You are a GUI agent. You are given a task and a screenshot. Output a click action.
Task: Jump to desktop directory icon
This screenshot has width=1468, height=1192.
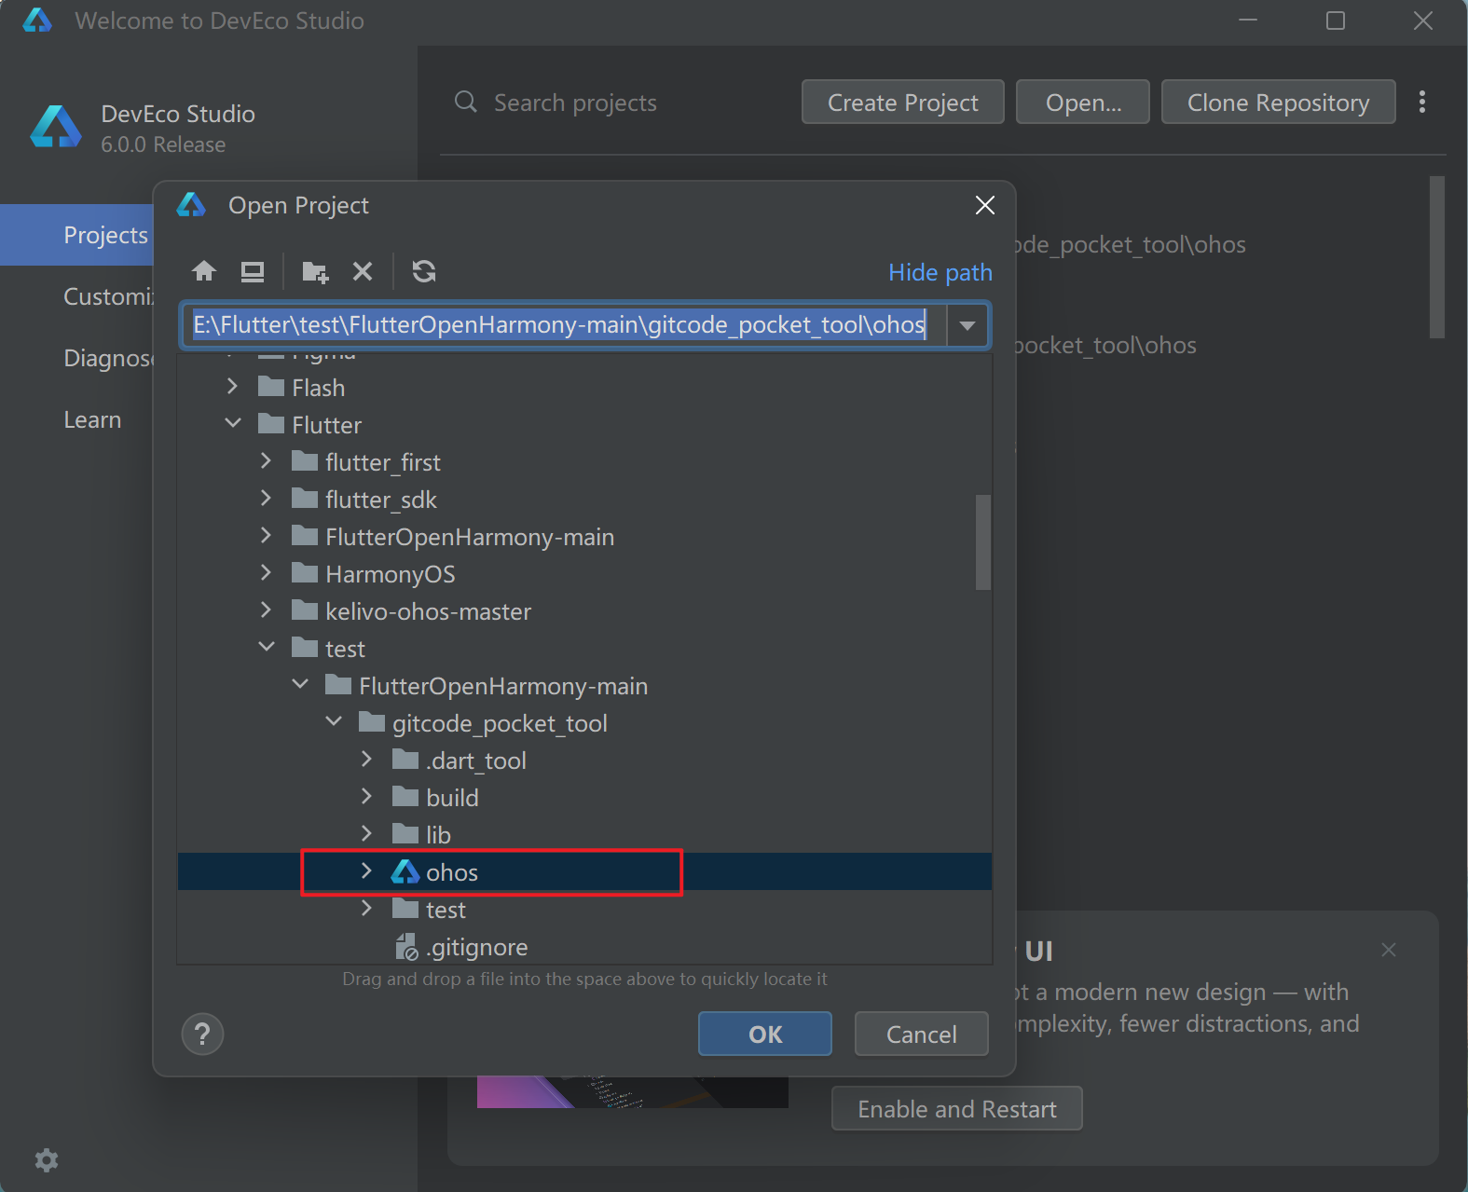pyautogui.click(x=253, y=271)
